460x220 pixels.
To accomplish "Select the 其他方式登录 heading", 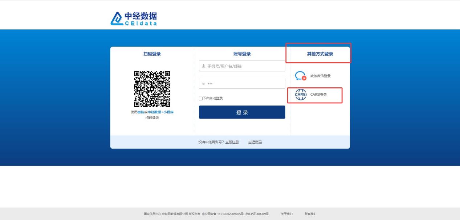I will click(320, 54).
